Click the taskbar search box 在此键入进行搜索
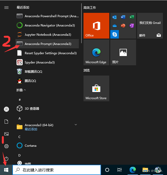The width and height of the screenshot is (167, 175). pos(57,170)
